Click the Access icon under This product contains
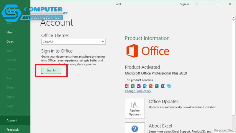The image size is (236, 133). (127, 86)
